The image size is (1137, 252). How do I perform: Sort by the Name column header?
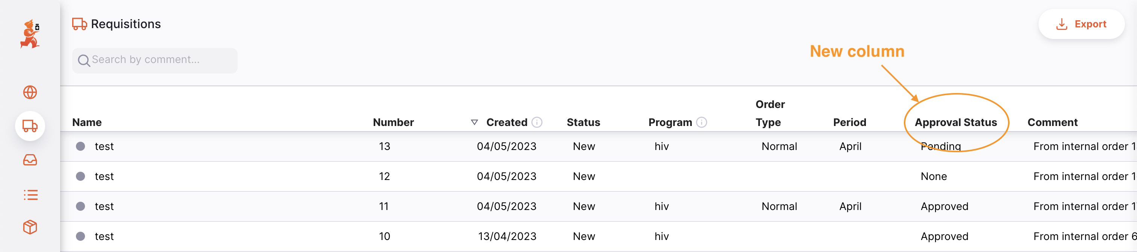[87, 123]
